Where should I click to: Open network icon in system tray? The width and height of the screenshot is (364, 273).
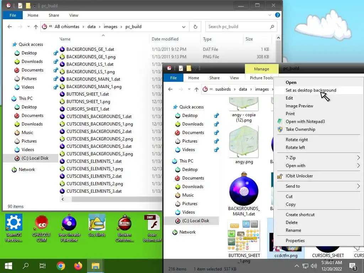click(x=305, y=266)
